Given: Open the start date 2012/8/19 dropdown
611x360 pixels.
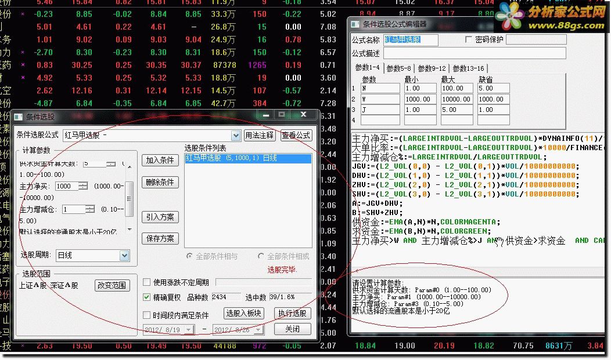Looking at the screenshot, I should tap(189, 330).
